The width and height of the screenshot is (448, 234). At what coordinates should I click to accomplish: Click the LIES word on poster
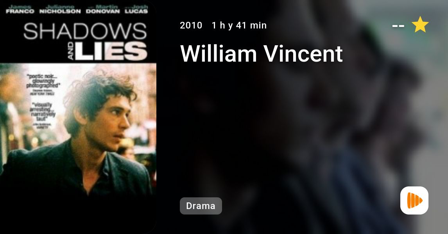[x=111, y=51]
